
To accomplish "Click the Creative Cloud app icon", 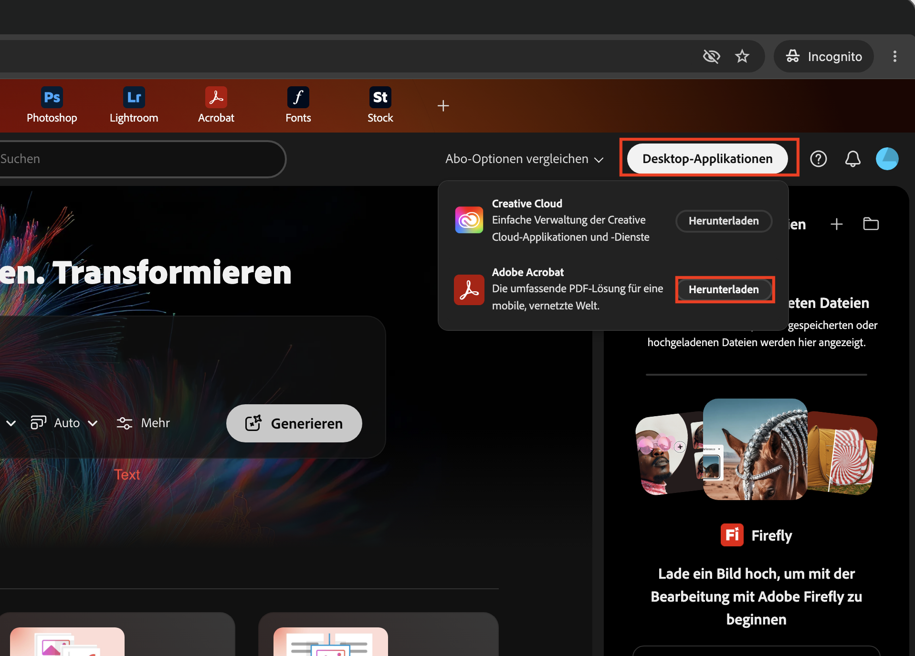I will [x=469, y=220].
